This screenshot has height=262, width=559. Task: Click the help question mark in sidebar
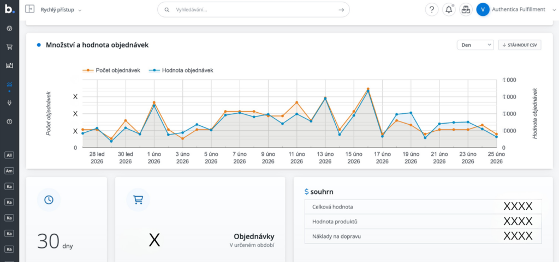(x=9, y=121)
